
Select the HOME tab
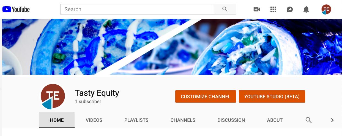click(x=57, y=120)
